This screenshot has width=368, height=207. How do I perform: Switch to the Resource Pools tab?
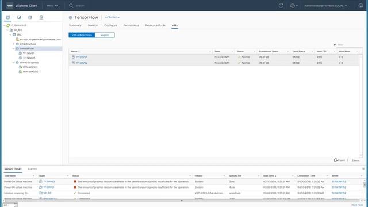click(155, 25)
